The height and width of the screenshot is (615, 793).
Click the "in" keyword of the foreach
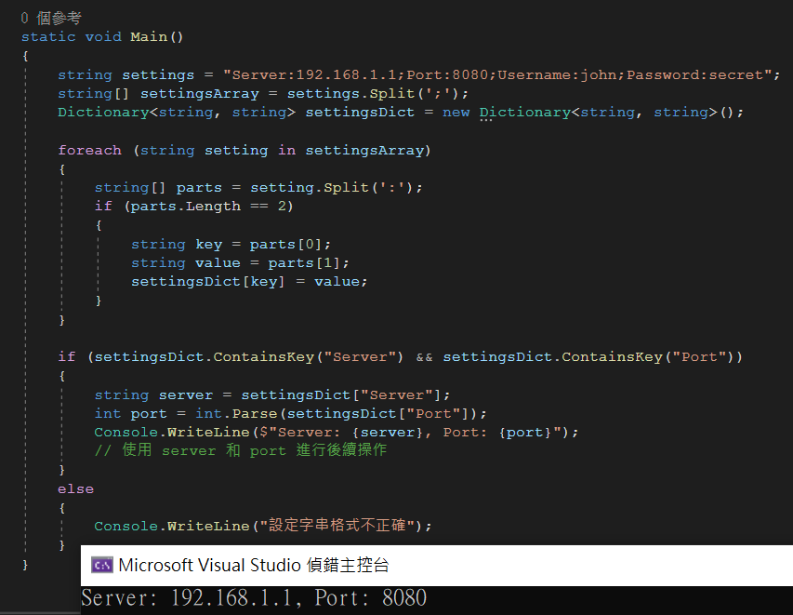pyautogui.click(x=286, y=151)
